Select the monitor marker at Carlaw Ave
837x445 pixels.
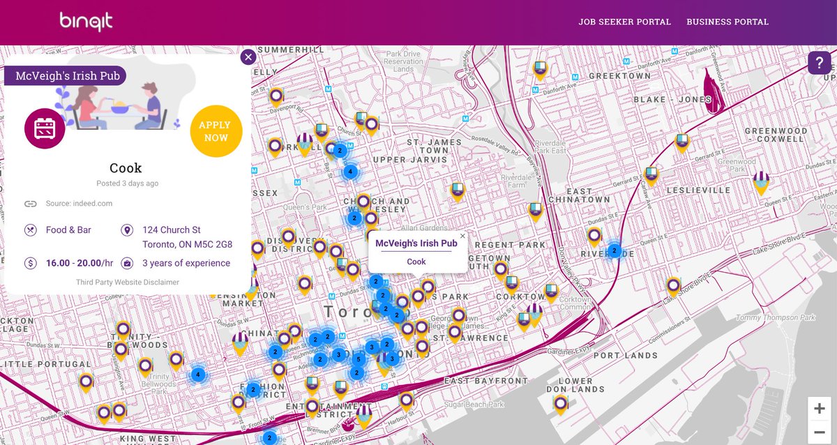tap(651, 174)
